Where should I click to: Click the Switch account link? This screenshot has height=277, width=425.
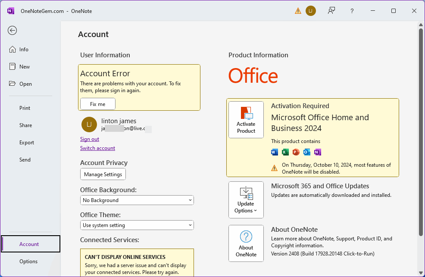[97, 148]
